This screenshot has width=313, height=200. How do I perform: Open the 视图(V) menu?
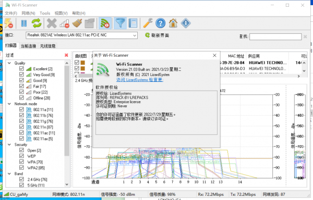(x=61, y=13)
